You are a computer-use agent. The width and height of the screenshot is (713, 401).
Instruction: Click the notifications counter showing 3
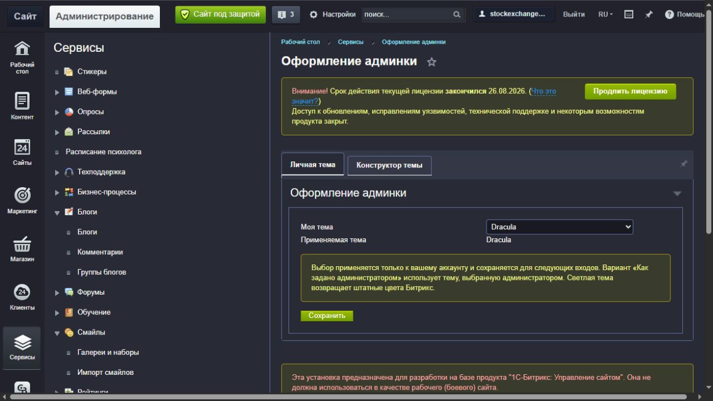(286, 15)
